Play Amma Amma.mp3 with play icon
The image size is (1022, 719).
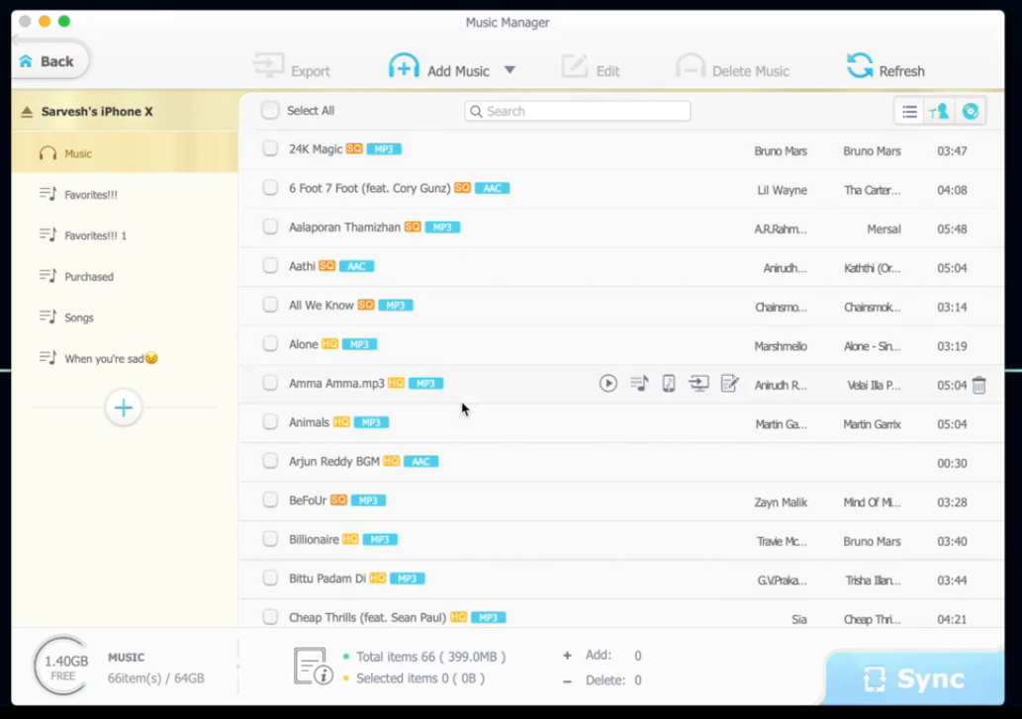(608, 383)
